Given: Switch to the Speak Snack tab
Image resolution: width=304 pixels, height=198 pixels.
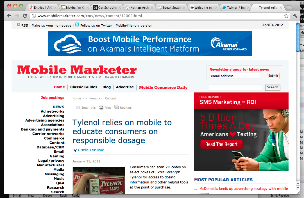Looking at the screenshot, I should [172, 8].
